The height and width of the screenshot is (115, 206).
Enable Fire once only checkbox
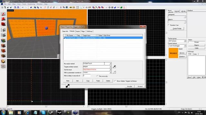tap(97, 76)
